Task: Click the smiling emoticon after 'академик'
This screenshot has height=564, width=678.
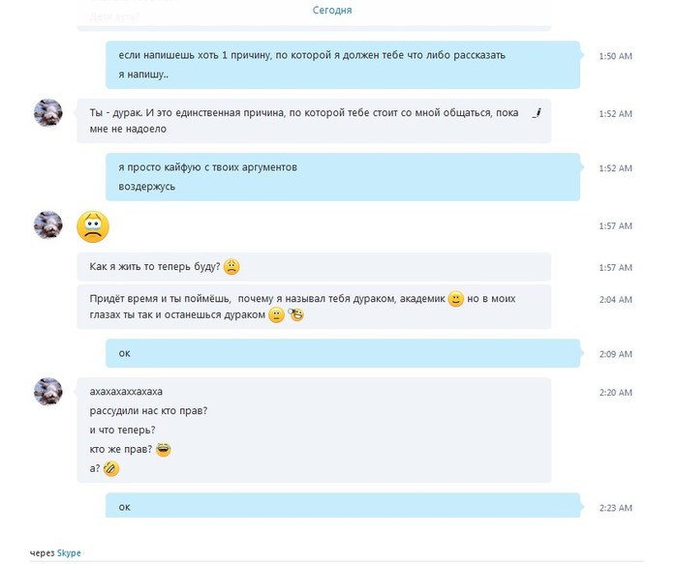Action: pos(456,299)
